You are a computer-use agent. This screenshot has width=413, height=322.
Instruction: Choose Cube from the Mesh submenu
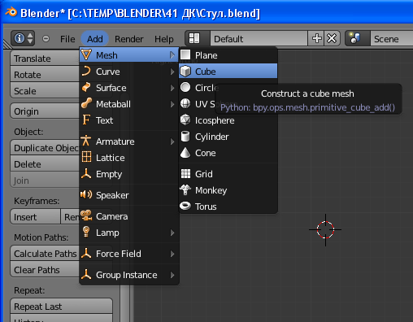tap(228, 72)
